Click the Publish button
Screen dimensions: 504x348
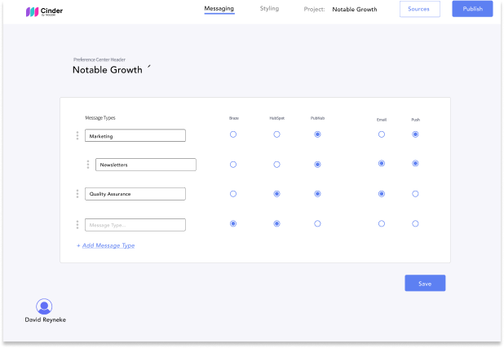click(472, 10)
